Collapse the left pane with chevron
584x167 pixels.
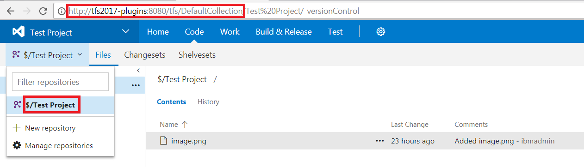tap(138, 70)
